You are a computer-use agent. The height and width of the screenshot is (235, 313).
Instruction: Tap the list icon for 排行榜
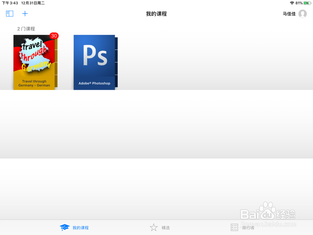(234, 227)
